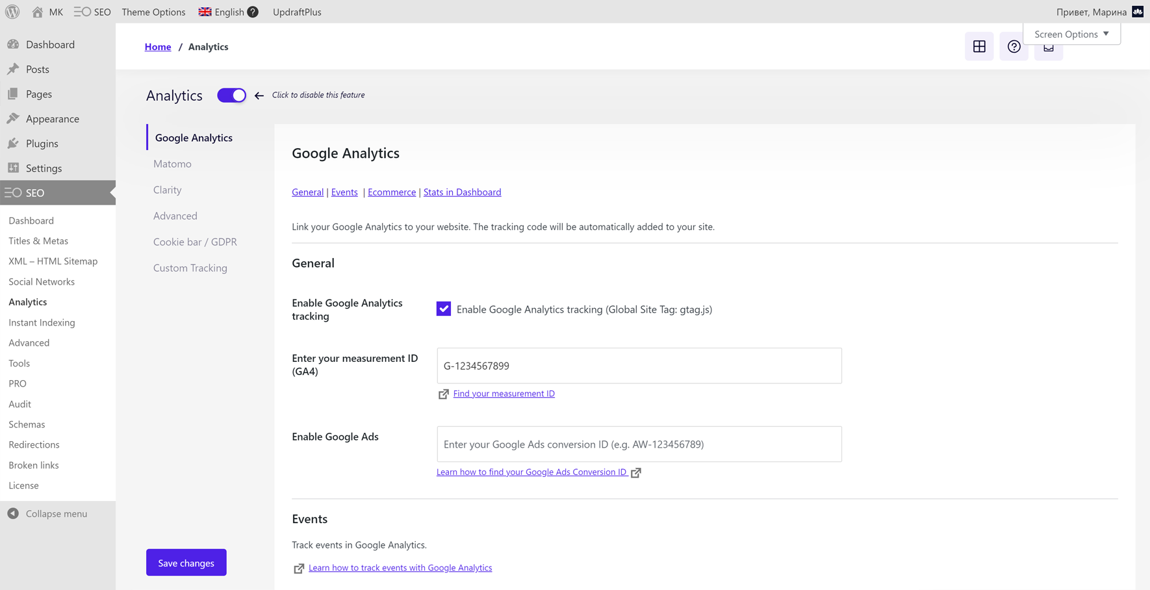Viewport: 1150px width, 590px height.
Task: Jump to Ecommerce section link
Action: coord(392,192)
